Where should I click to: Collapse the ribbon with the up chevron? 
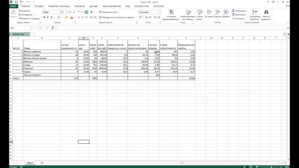coord(288,22)
